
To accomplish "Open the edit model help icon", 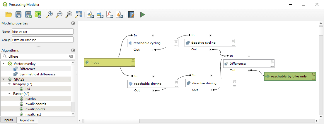I will click(x=131, y=14).
